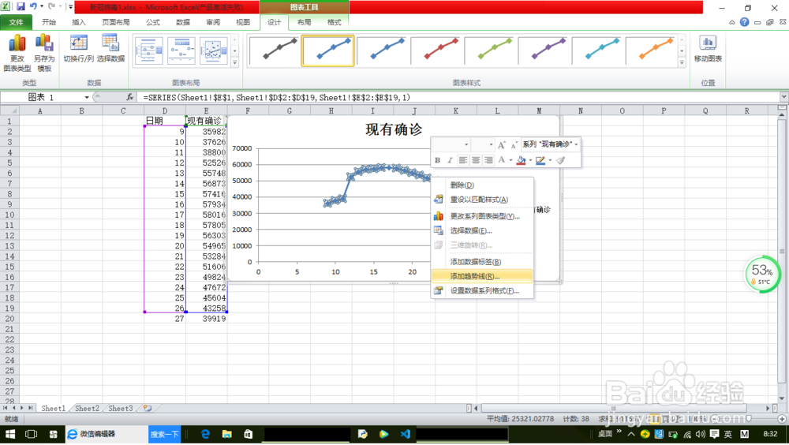This screenshot has height=445, width=789.
Task: Click the Undo icon
Action: tap(33, 6)
